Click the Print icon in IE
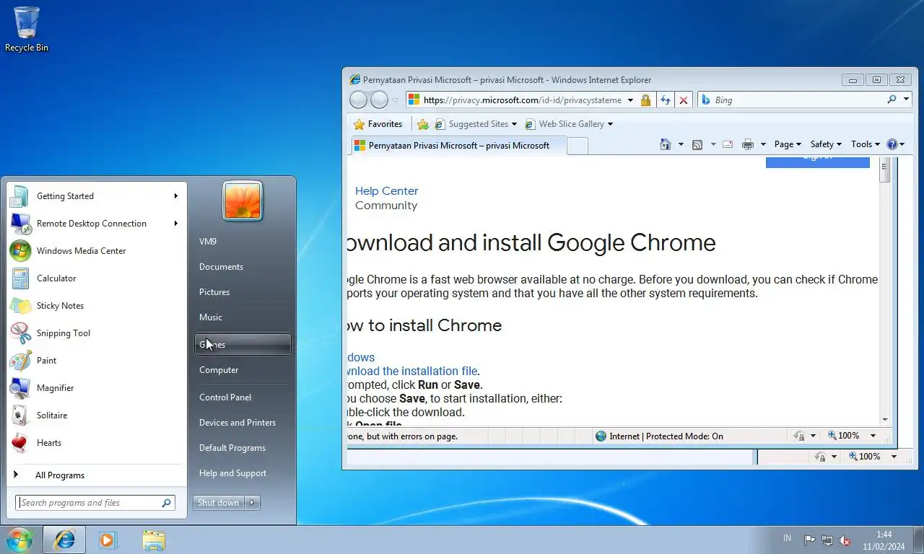 tap(747, 144)
